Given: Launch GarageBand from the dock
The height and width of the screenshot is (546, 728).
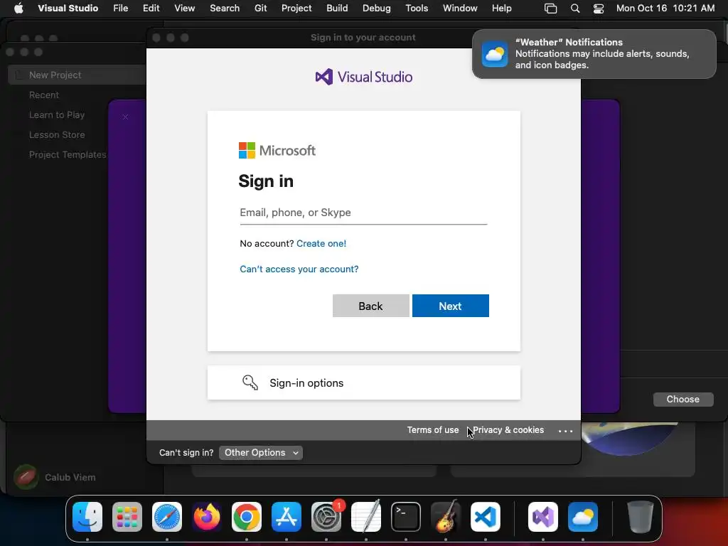Looking at the screenshot, I should tap(446, 517).
